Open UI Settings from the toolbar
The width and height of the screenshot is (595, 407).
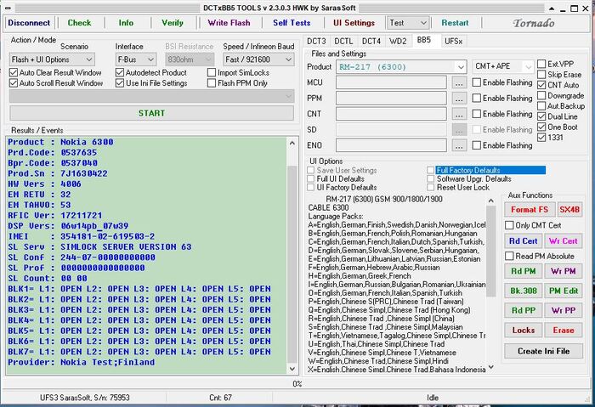tap(354, 23)
